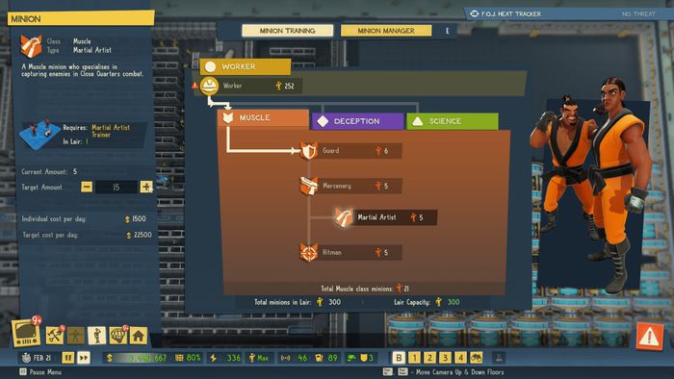Click the 'Lair Capacity' value 300
Viewport: 674px width, 379px height.
[454, 302]
